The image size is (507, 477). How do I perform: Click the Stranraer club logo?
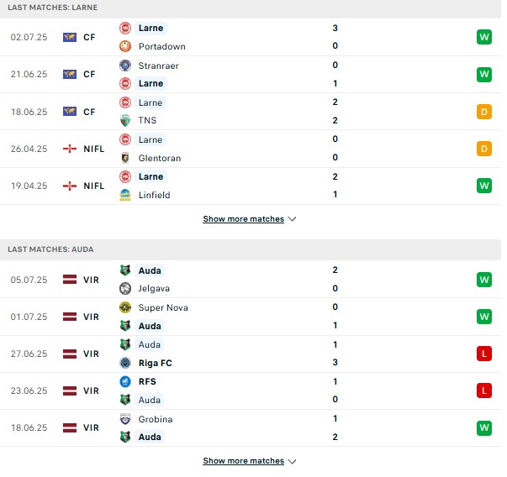125,66
